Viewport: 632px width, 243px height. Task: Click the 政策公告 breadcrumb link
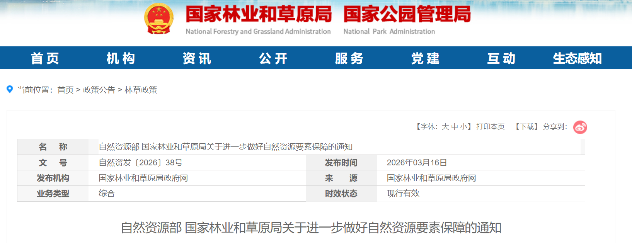pyautogui.click(x=99, y=90)
